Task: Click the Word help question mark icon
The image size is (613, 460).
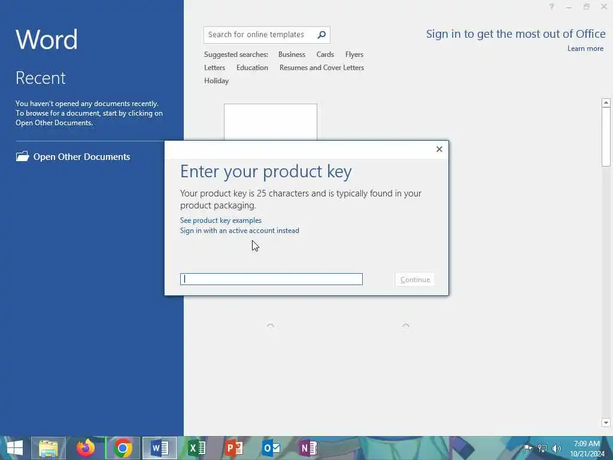Action: (551, 7)
